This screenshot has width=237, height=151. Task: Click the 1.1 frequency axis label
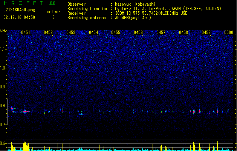pos(3,49)
